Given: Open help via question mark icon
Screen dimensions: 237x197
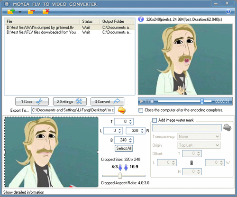Looking at the screenshot, I should click(x=228, y=11).
